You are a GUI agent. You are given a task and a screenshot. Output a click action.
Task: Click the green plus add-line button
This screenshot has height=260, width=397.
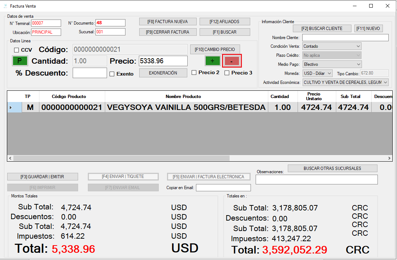(x=213, y=61)
